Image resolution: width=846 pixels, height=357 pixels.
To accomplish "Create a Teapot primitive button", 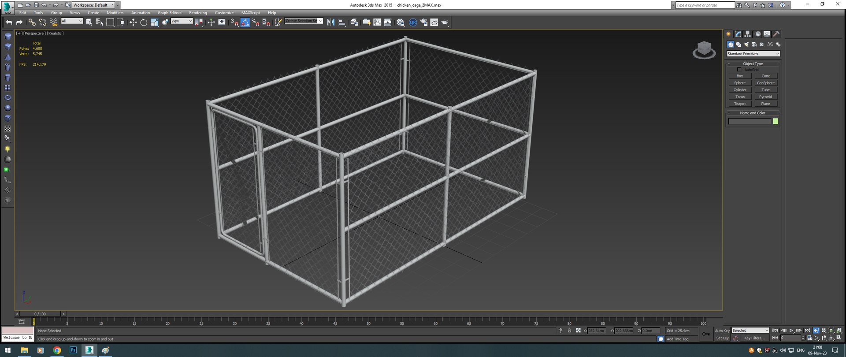I will point(740,104).
